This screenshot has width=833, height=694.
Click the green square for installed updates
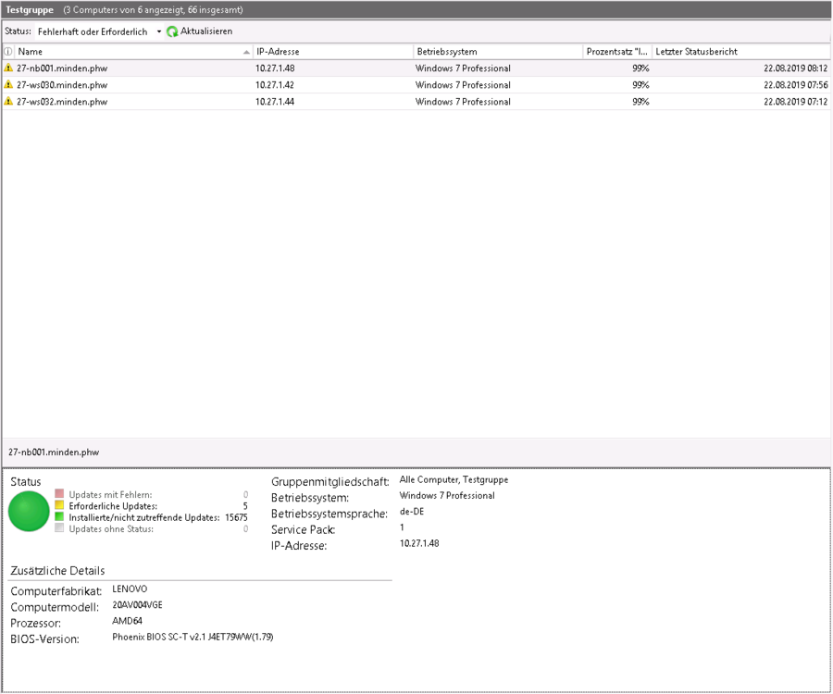60,517
